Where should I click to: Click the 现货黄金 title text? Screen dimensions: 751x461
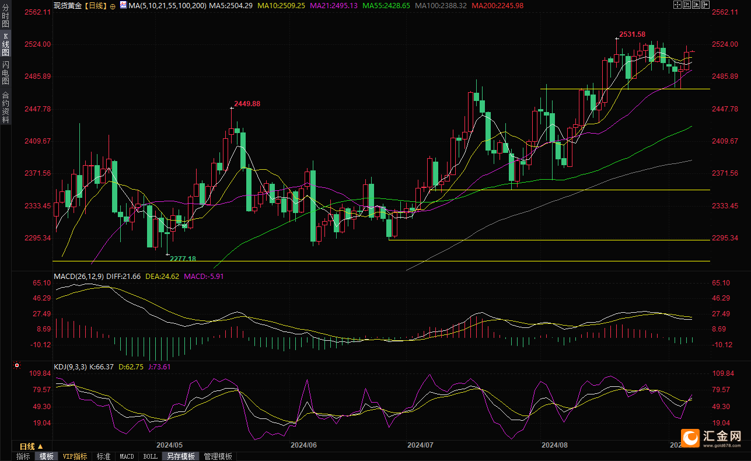68,6
